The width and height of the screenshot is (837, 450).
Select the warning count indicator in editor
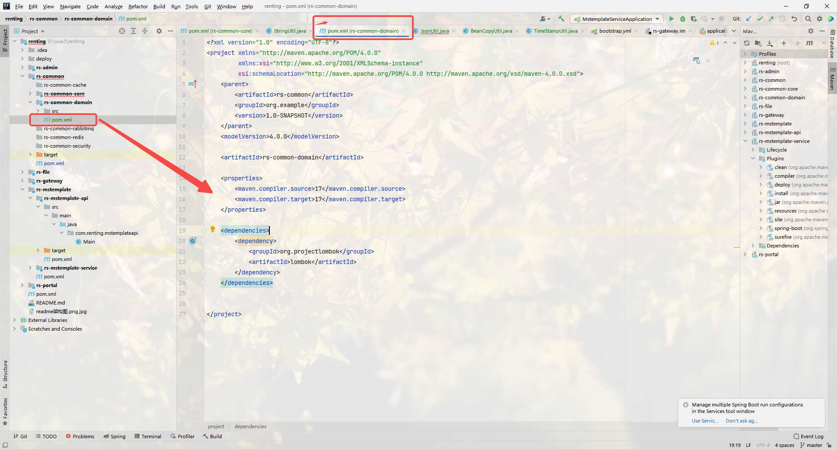(x=715, y=43)
